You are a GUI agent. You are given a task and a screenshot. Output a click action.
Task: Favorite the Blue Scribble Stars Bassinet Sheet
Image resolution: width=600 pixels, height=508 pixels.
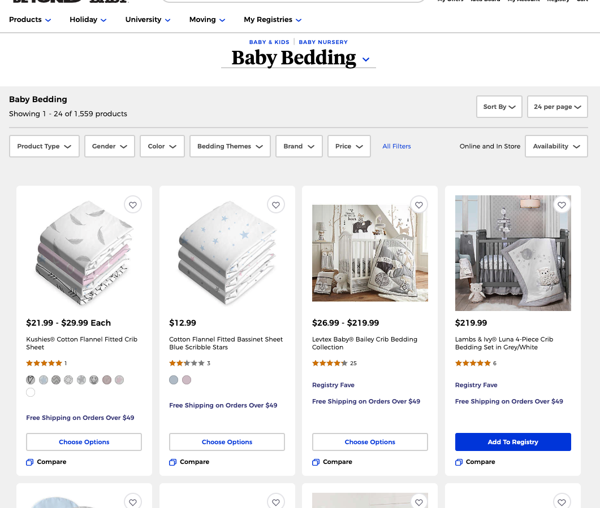(x=276, y=205)
